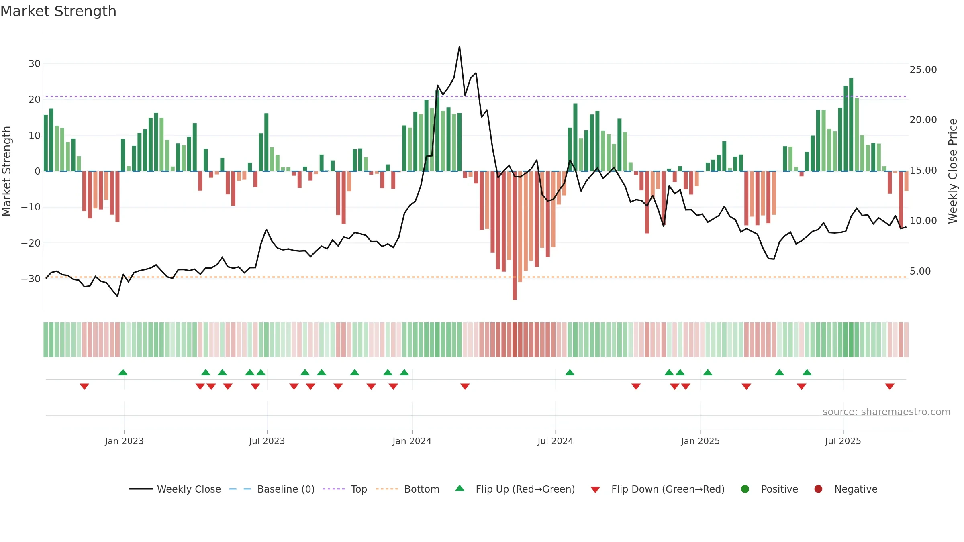Toggle the Flip Down (Green→Red) legend entry
964x542 pixels.
(658, 489)
